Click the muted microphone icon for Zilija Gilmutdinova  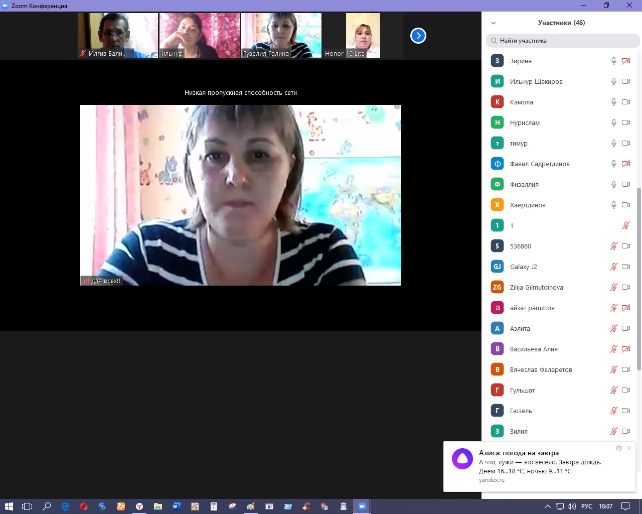point(613,287)
